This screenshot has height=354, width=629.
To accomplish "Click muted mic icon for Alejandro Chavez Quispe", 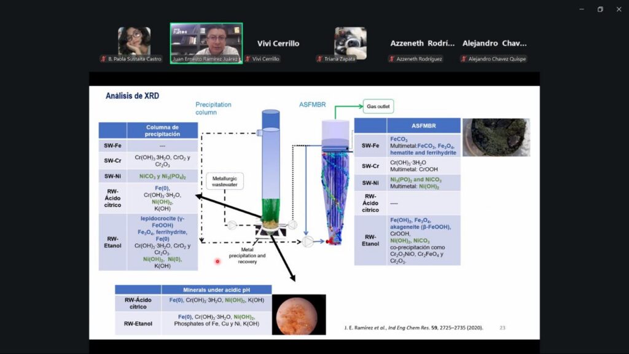I will tap(464, 59).
